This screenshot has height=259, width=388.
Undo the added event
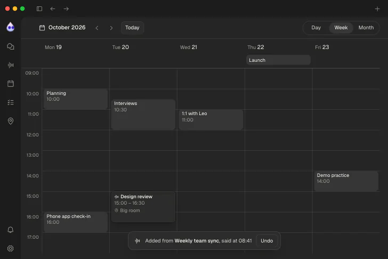266,241
